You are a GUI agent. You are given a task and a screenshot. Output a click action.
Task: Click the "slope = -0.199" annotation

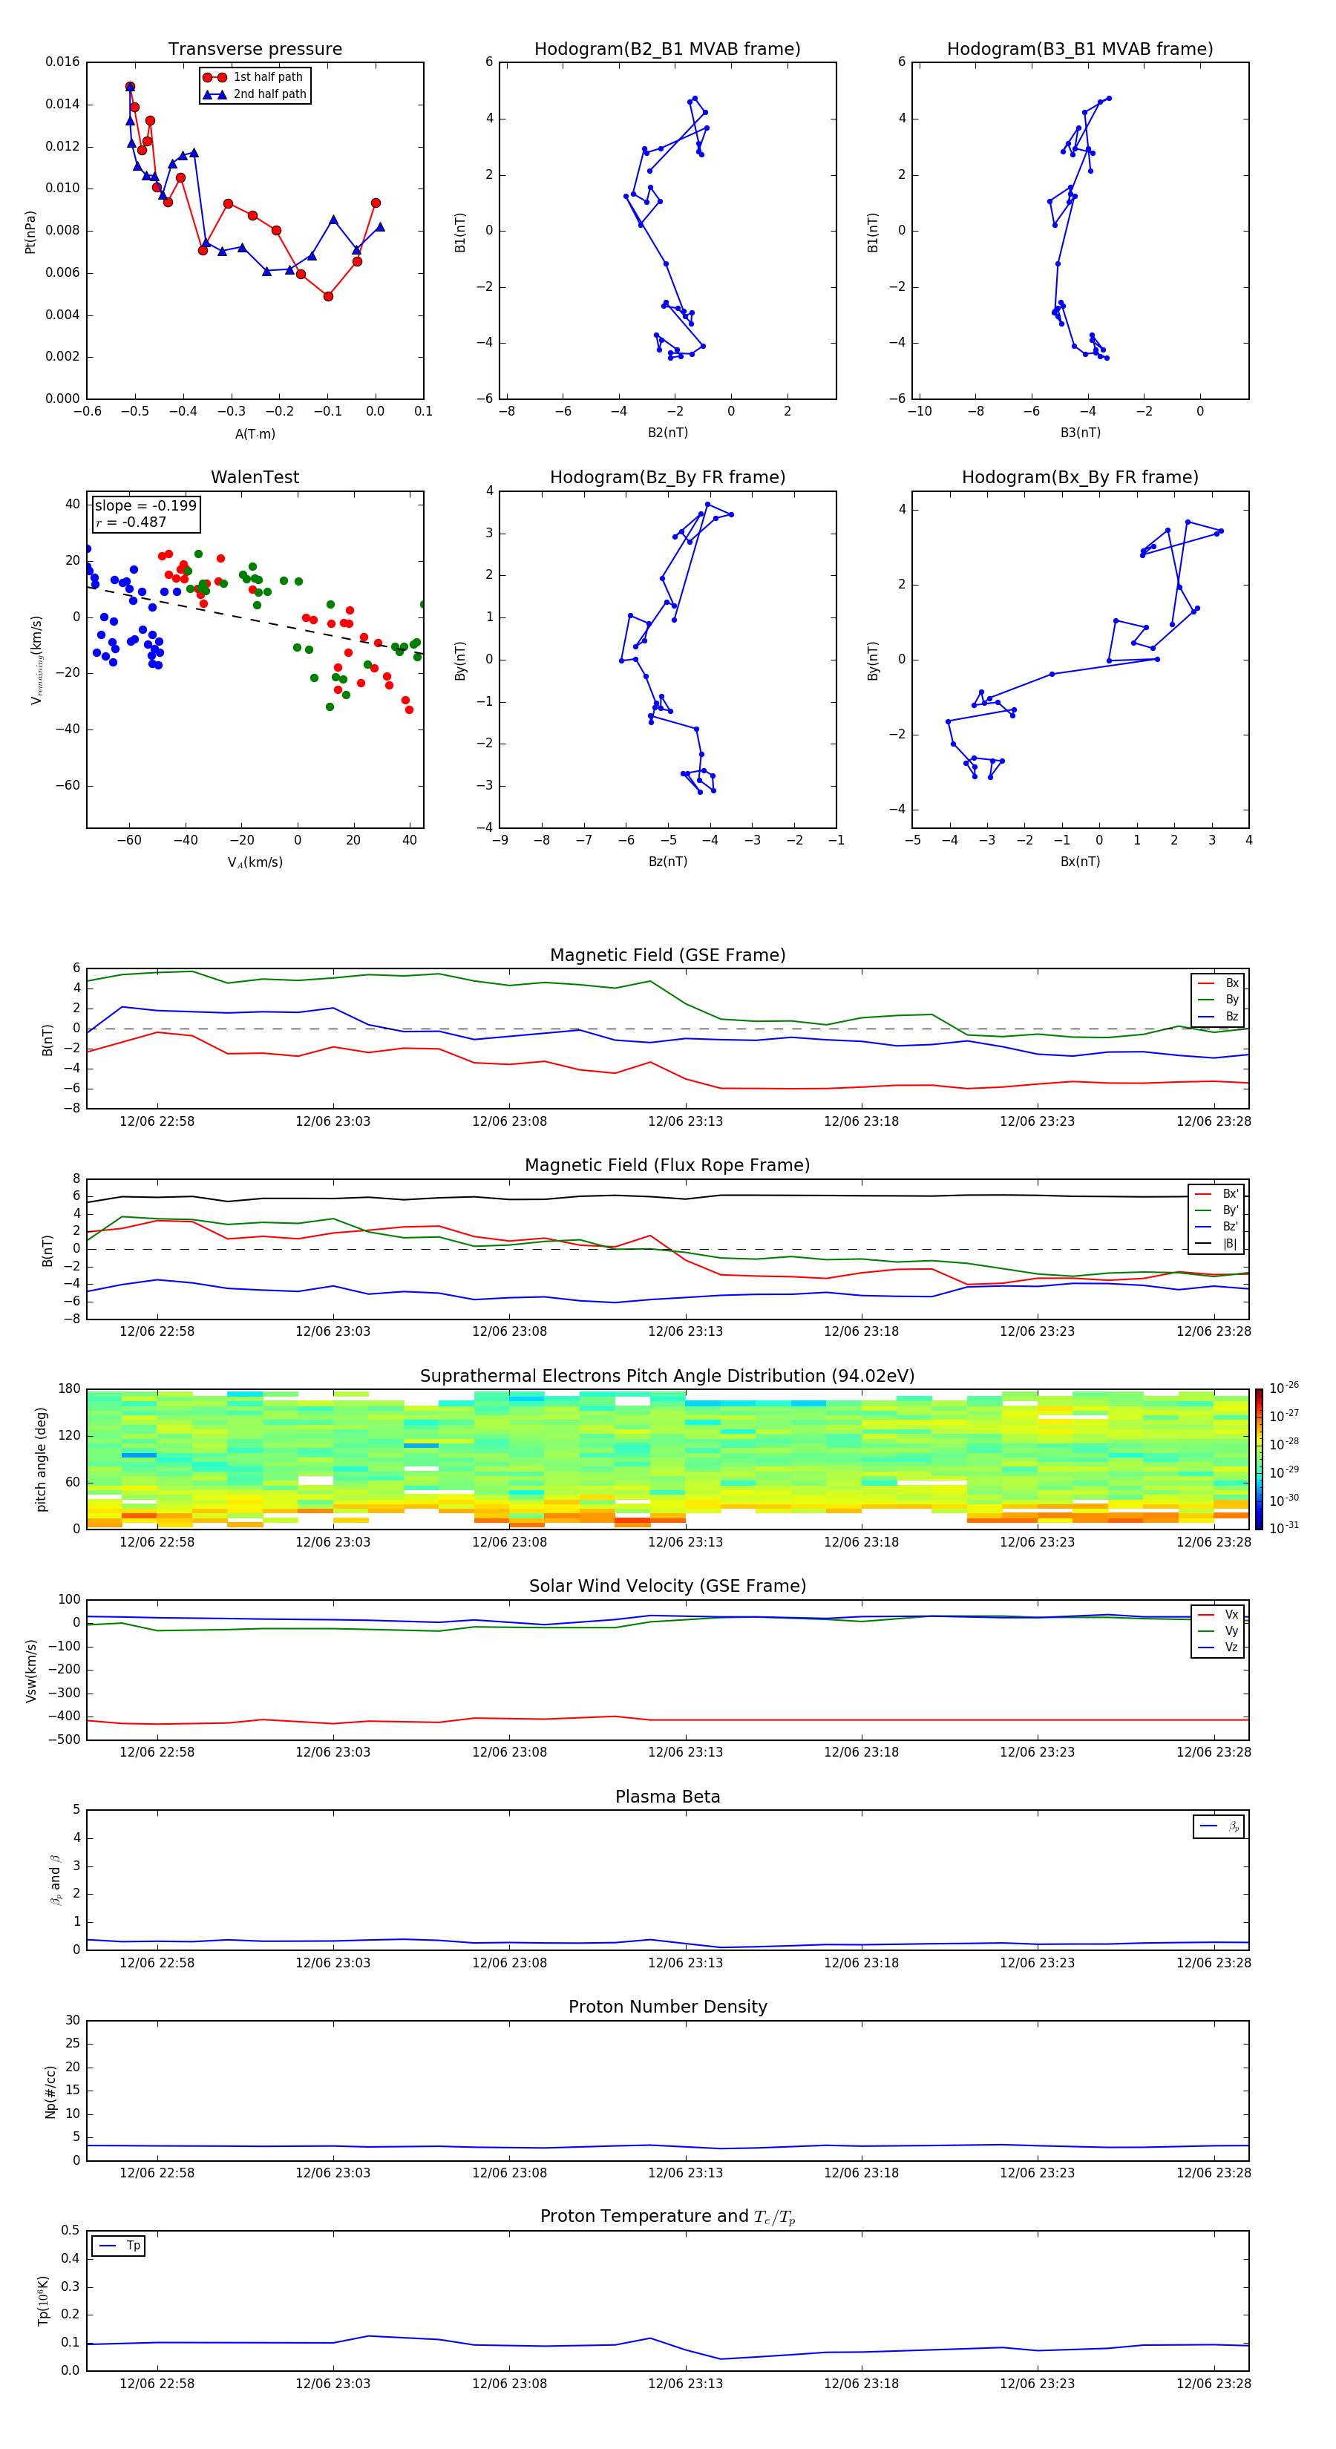coord(145,506)
